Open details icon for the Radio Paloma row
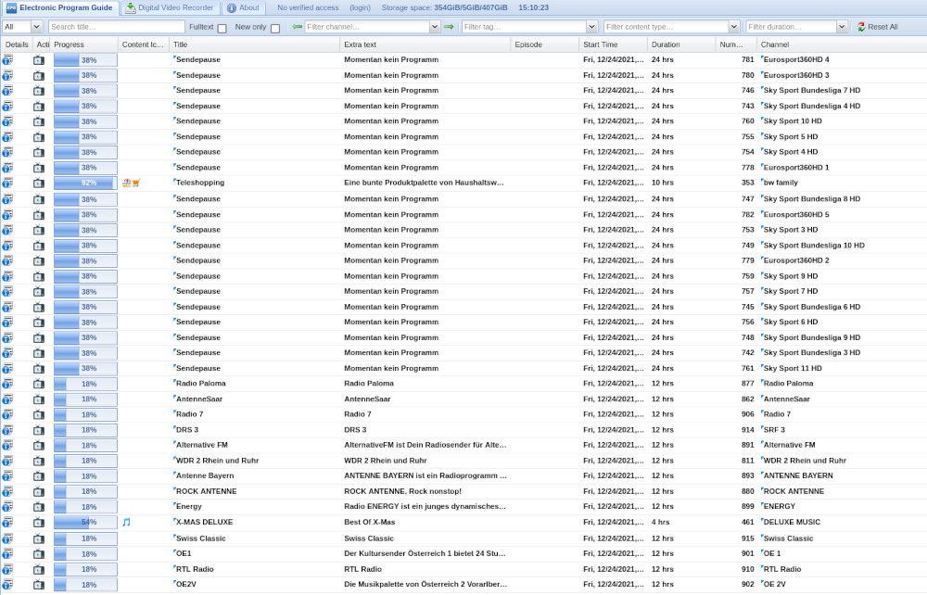 7,384
